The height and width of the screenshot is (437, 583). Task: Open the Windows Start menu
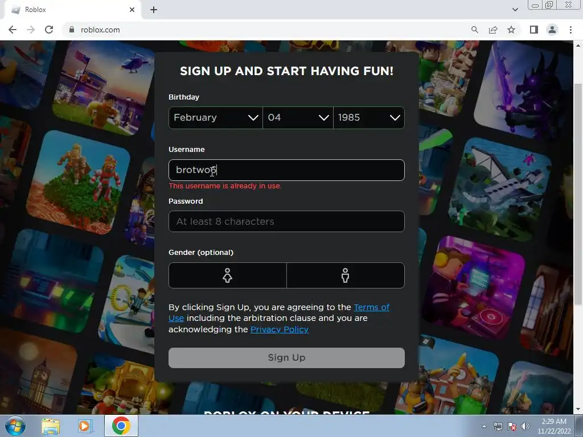tap(14, 426)
